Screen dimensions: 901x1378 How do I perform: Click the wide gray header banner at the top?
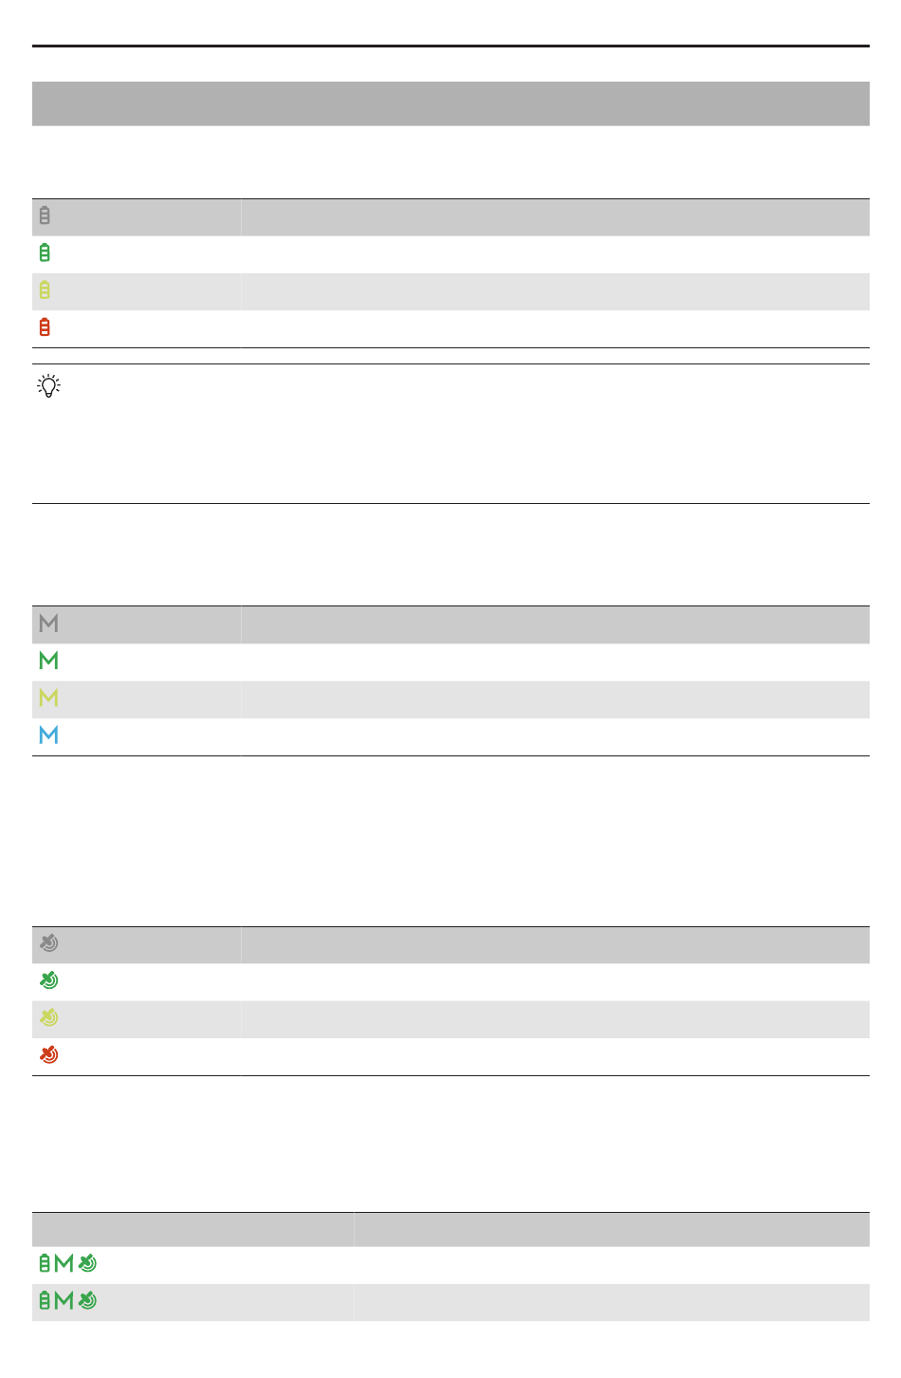450,103
